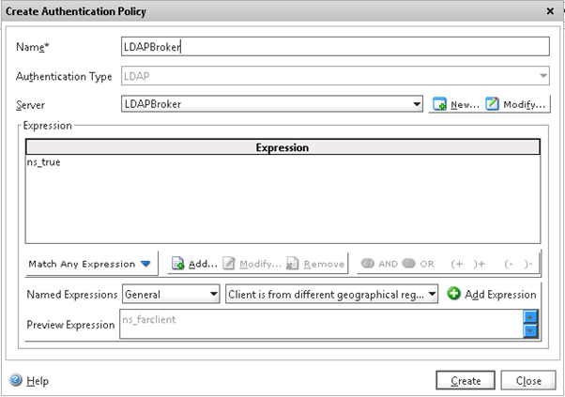
Task: Click the New server button
Action: point(455,104)
